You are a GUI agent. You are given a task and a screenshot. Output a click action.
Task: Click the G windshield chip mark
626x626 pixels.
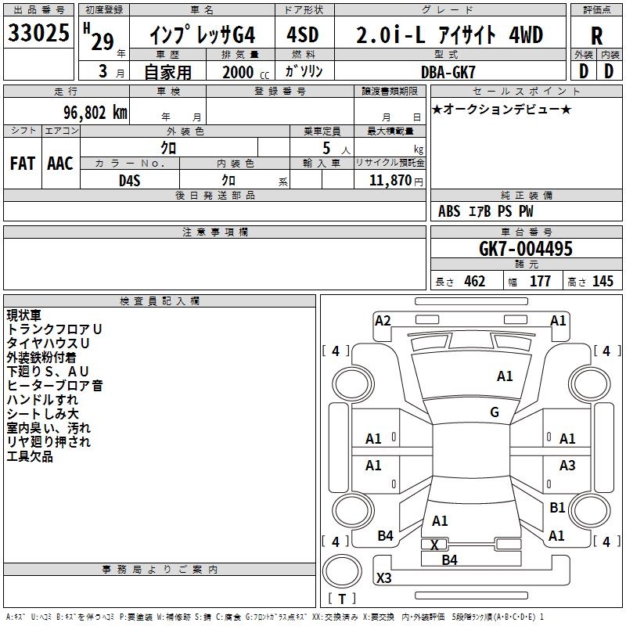495,412
